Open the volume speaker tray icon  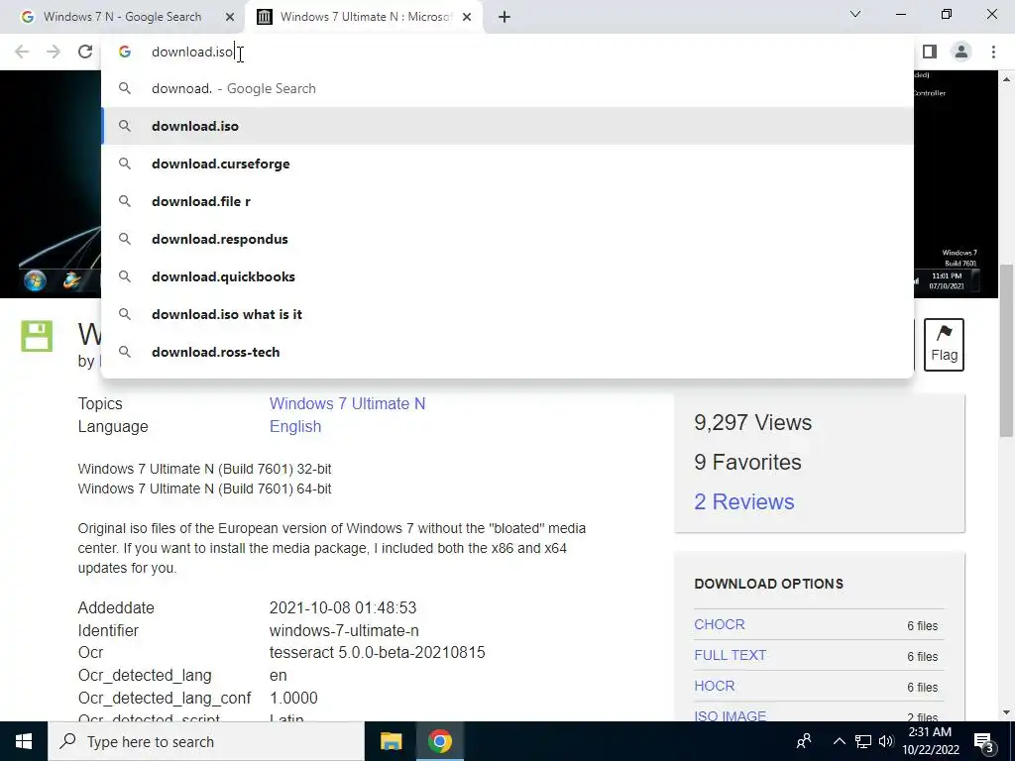click(x=885, y=741)
